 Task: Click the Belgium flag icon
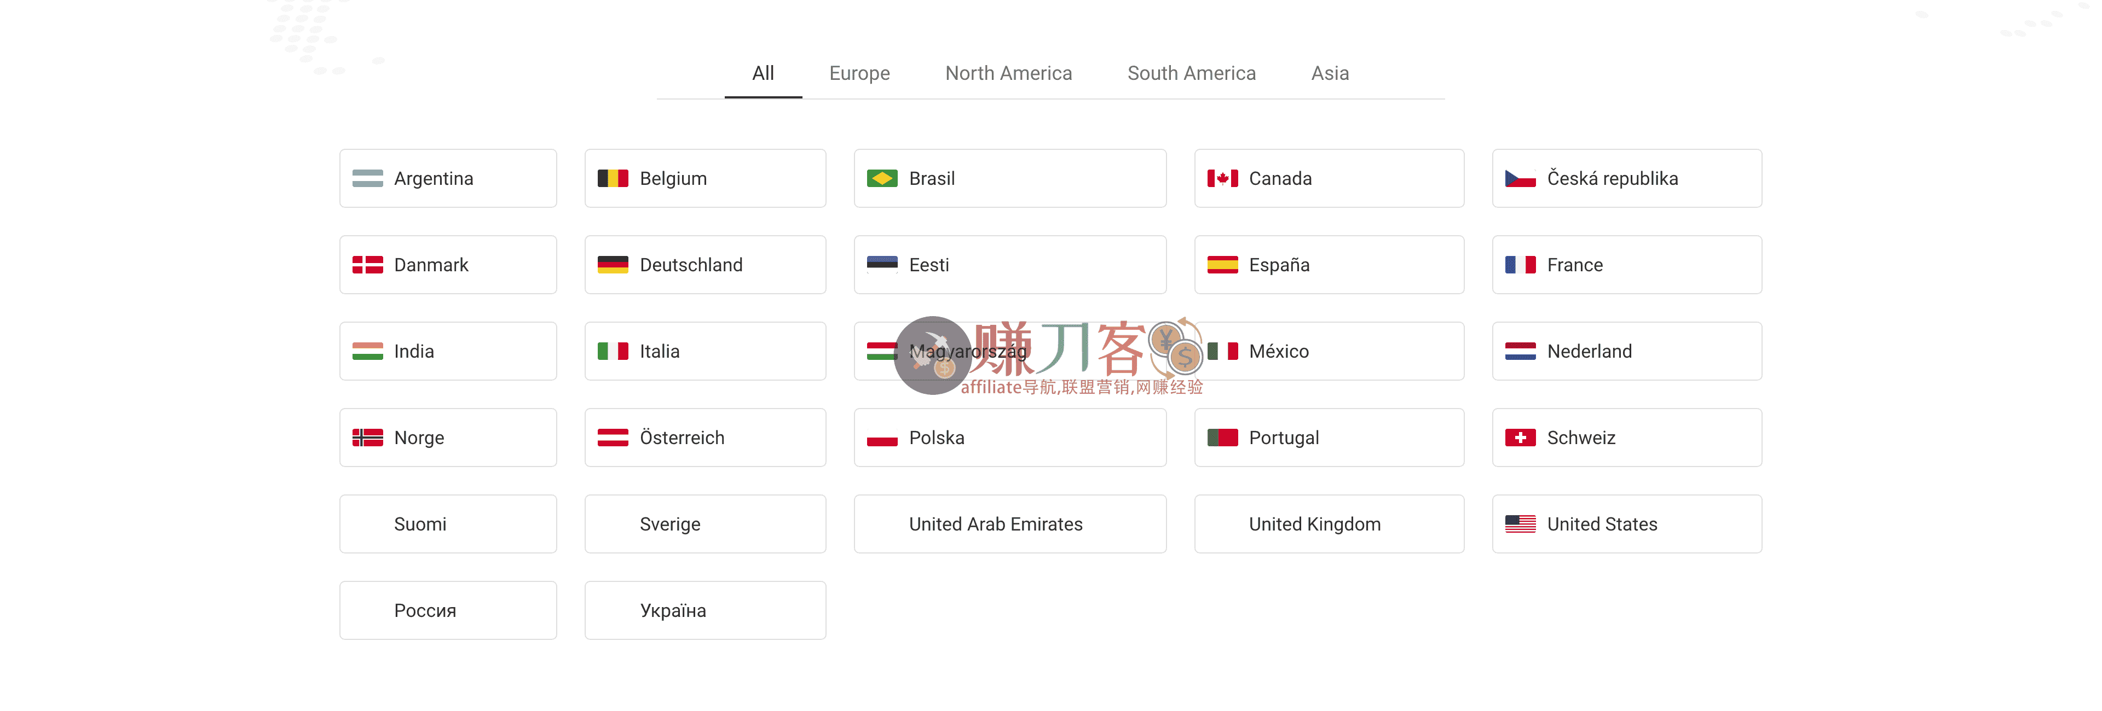tap(613, 178)
